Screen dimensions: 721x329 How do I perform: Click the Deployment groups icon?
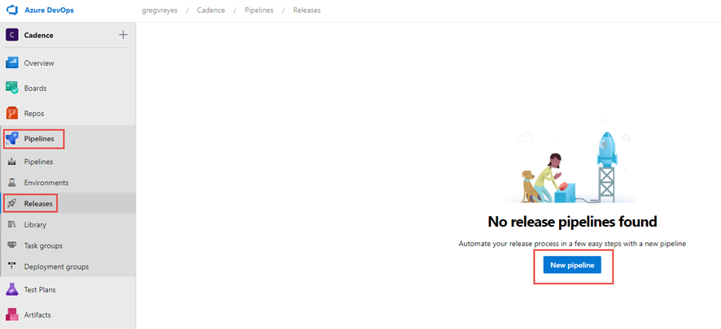12,266
